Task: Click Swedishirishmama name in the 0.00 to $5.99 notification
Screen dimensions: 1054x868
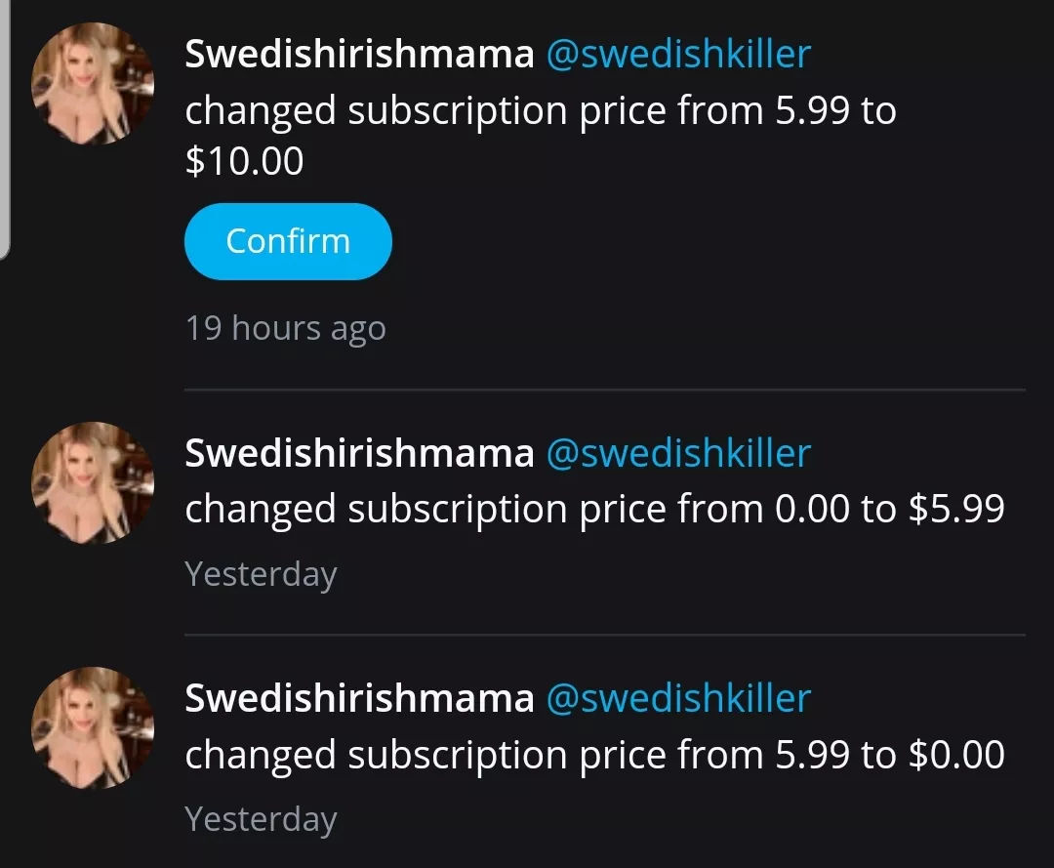Action: (359, 453)
